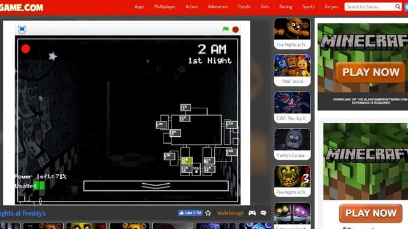Favorite the game with the star icon
The height and width of the screenshot is (229, 408).
(208, 213)
